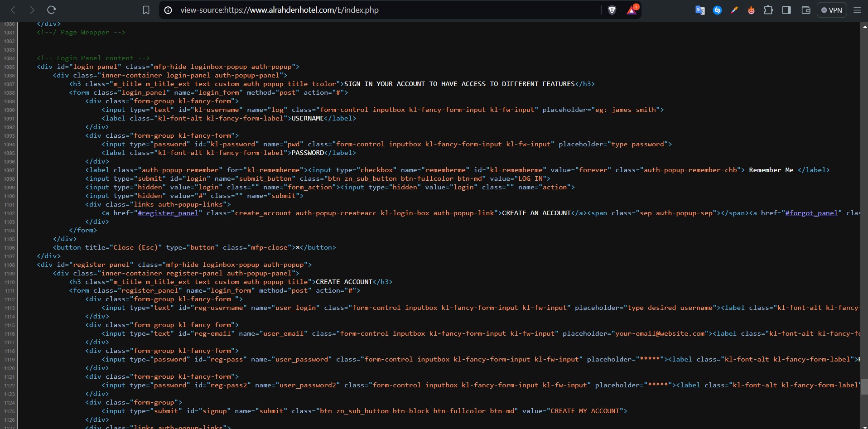Screen dimensions: 868x429
Task: Click the 'CREATE AN ACCOUNT' anchor text
Action: coord(536,213)
